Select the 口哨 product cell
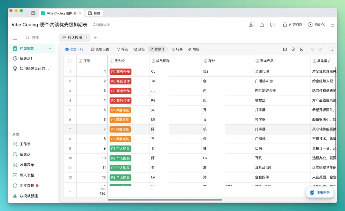Image resolution: width=345 pixels, height=211 pixels. click(x=282, y=148)
